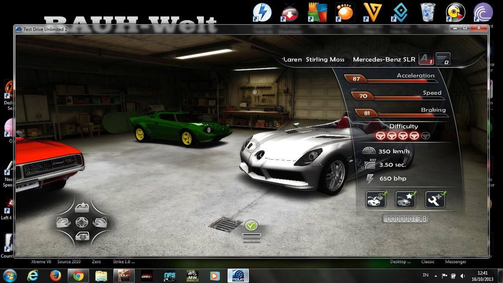The image size is (503, 283).
Task: Open the wrench tuning upgrade icon
Action: [x=435, y=199]
